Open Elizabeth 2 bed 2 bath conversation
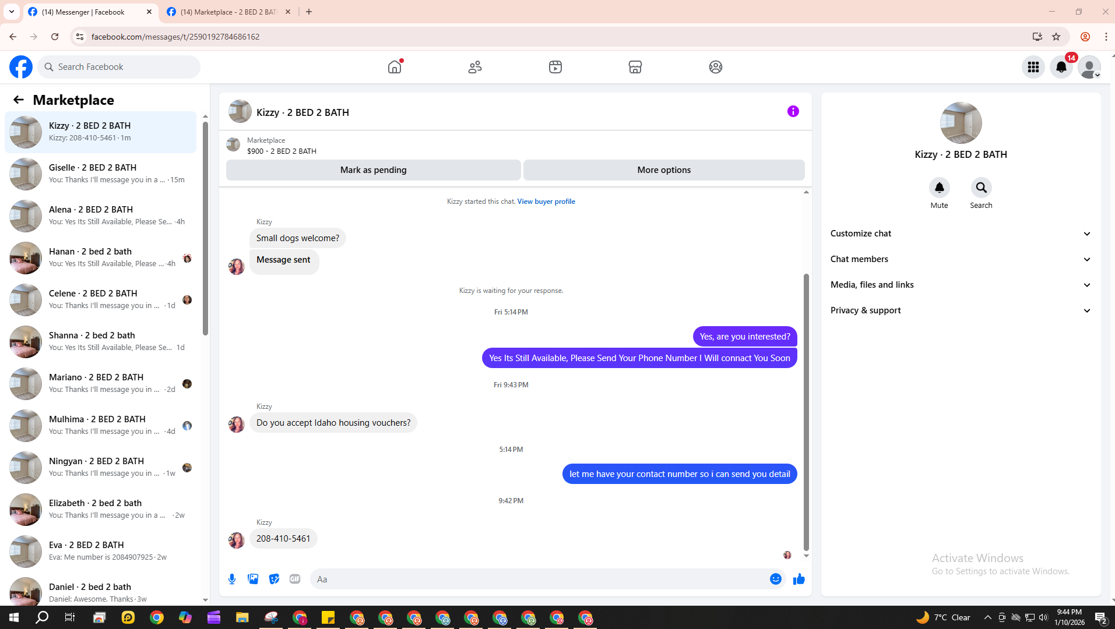This screenshot has height=629, width=1115. pos(100,509)
